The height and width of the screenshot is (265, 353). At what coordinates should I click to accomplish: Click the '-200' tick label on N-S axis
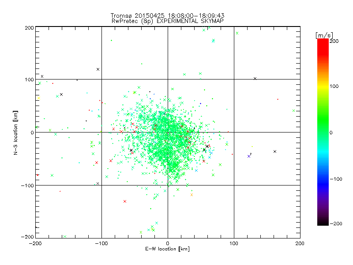click(27, 237)
